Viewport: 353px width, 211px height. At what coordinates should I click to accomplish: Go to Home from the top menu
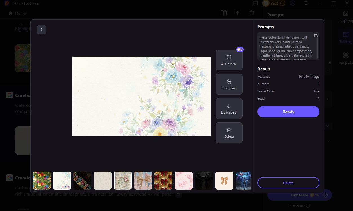click(17, 13)
